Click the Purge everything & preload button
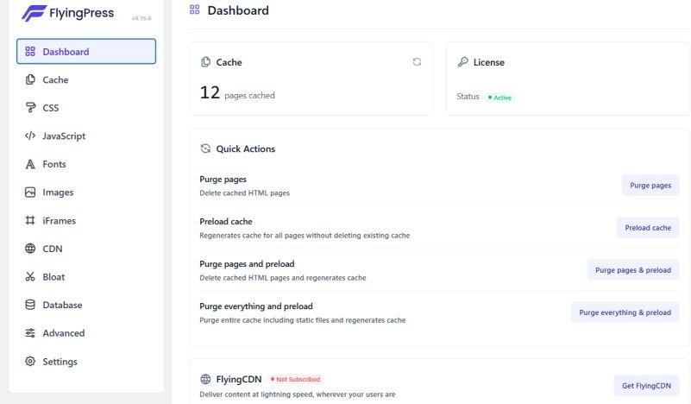This screenshot has width=691, height=404. point(625,312)
